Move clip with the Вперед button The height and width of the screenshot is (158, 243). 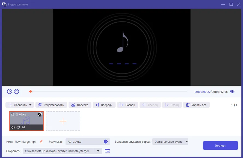pos(150,105)
